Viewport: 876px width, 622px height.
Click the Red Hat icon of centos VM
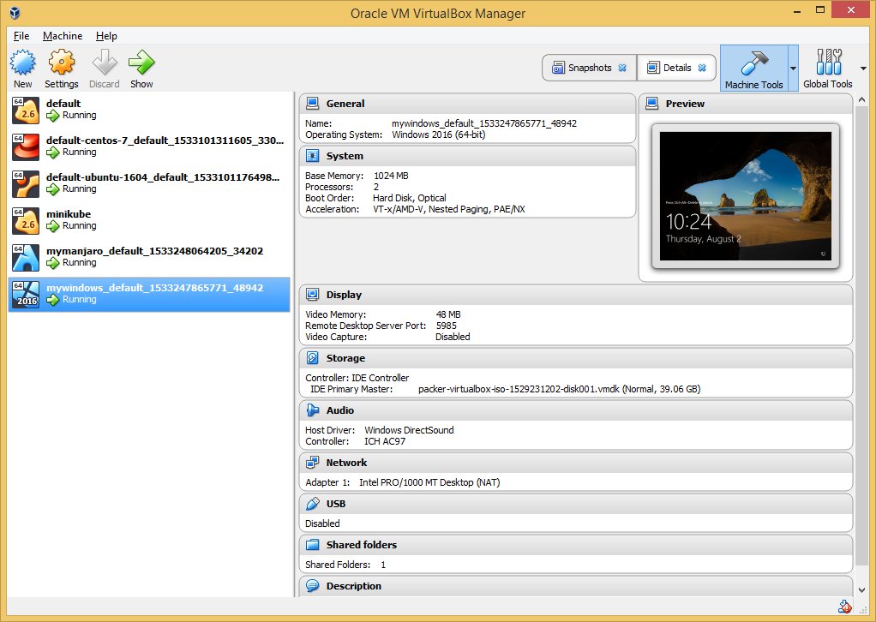point(26,147)
